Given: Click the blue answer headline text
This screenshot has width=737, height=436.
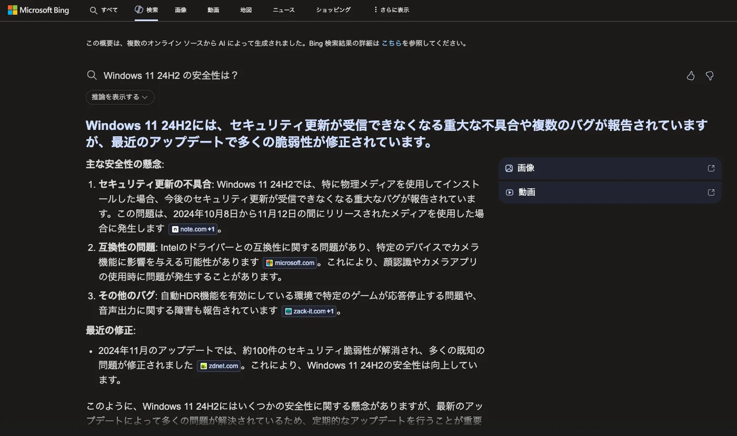Looking at the screenshot, I should (x=397, y=134).
